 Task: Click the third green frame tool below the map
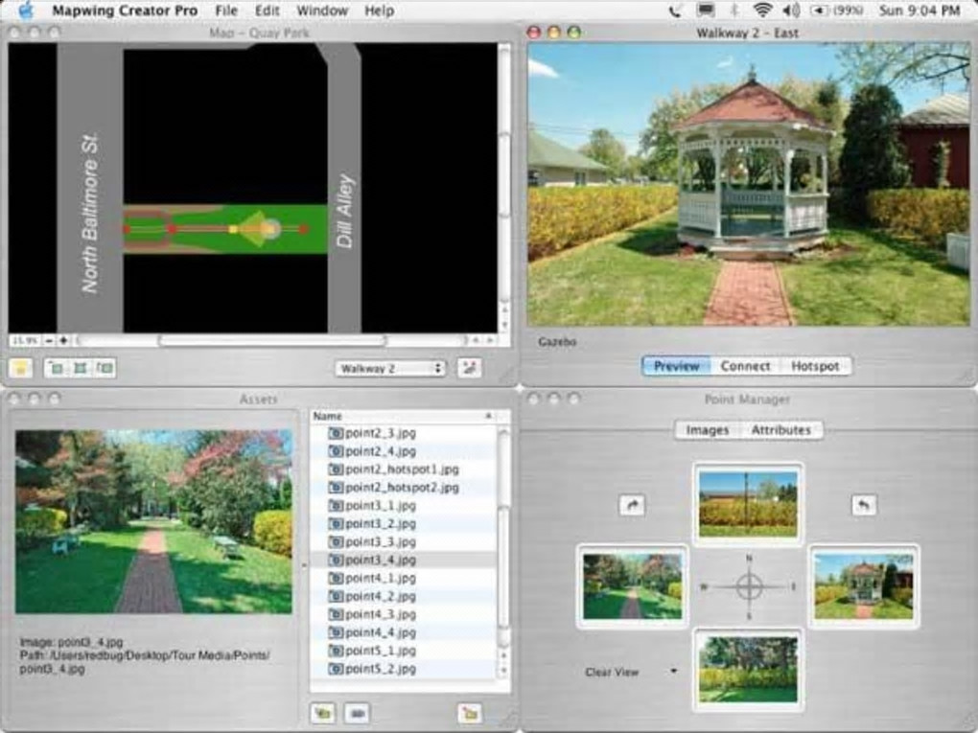pos(105,368)
